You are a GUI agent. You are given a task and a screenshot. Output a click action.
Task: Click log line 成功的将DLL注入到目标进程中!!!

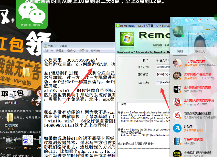(137, 144)
